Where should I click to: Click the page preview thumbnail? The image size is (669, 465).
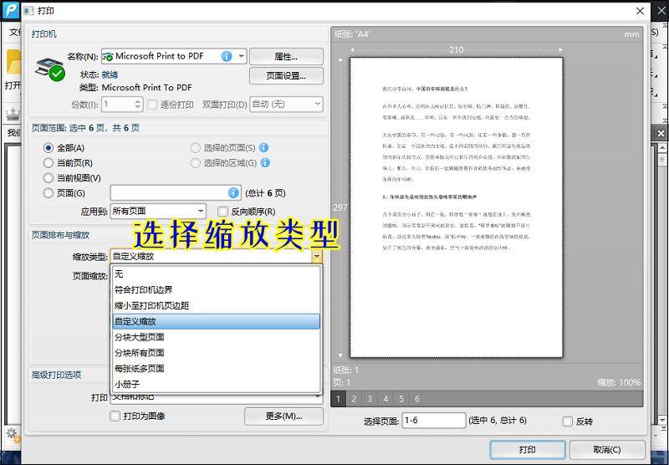[x=456, y=207]
